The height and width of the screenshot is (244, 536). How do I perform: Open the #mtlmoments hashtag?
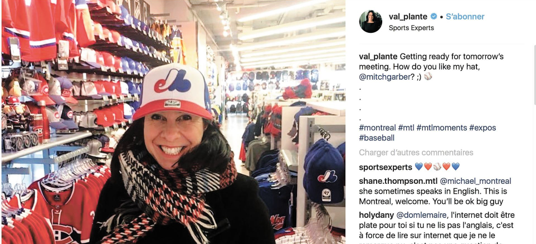(442, 128)
